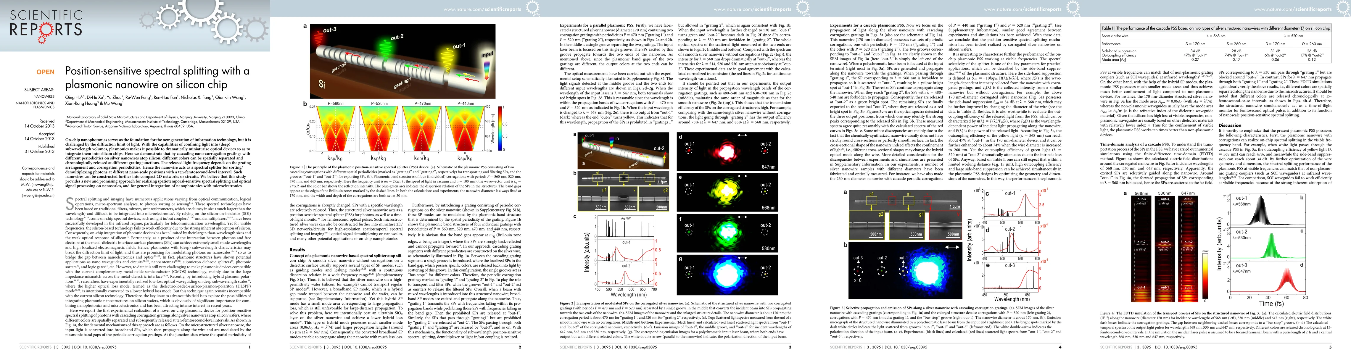The image size is (1351, 355).
Task: Open the nature.com/scientificreports link on page 2
Action: [x=482, y=9]
